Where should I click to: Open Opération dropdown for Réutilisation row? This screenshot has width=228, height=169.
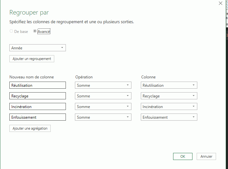[x=103, y=85]
